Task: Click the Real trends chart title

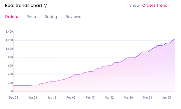Action: [24, 6]
